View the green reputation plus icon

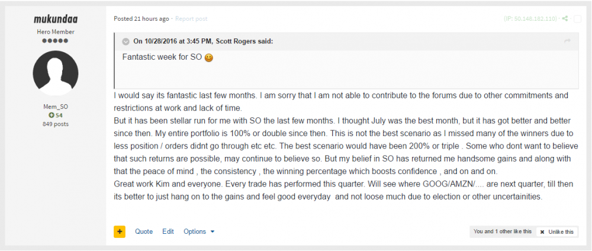(52, 115)
